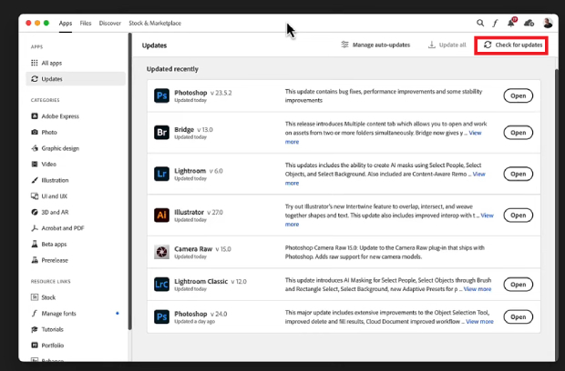
Task: Click the Photoshop v23.5.2 app icon
Action: [161, 95]
